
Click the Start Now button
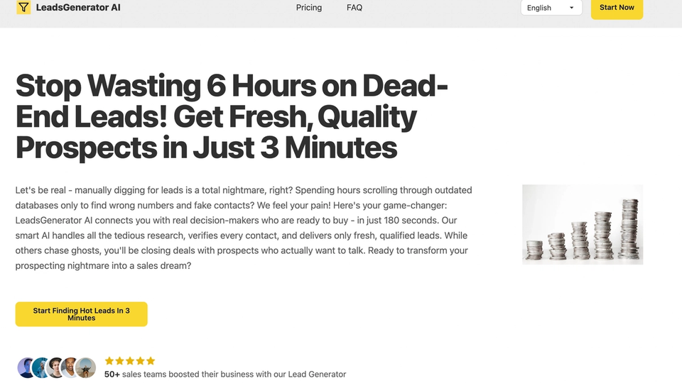pyautogui.click(x=617, y=8)
